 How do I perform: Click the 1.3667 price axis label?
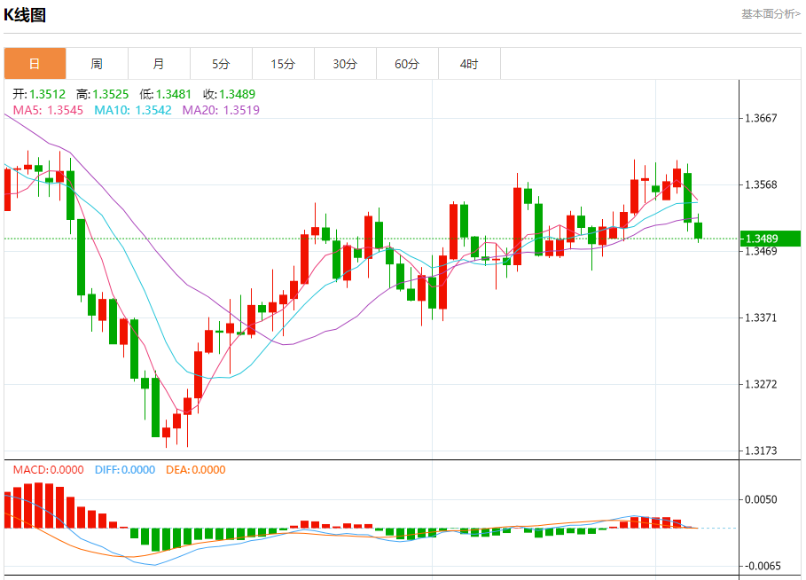pyautogui.click(x=761, y=118)
